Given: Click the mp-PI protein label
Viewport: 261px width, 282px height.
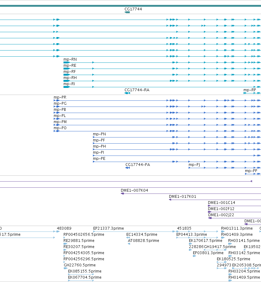Looking at the screenshot, I should pos(98,152).
